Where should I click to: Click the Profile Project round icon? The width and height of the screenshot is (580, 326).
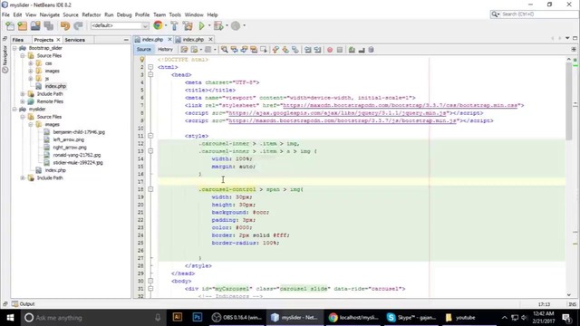(236, 26)
